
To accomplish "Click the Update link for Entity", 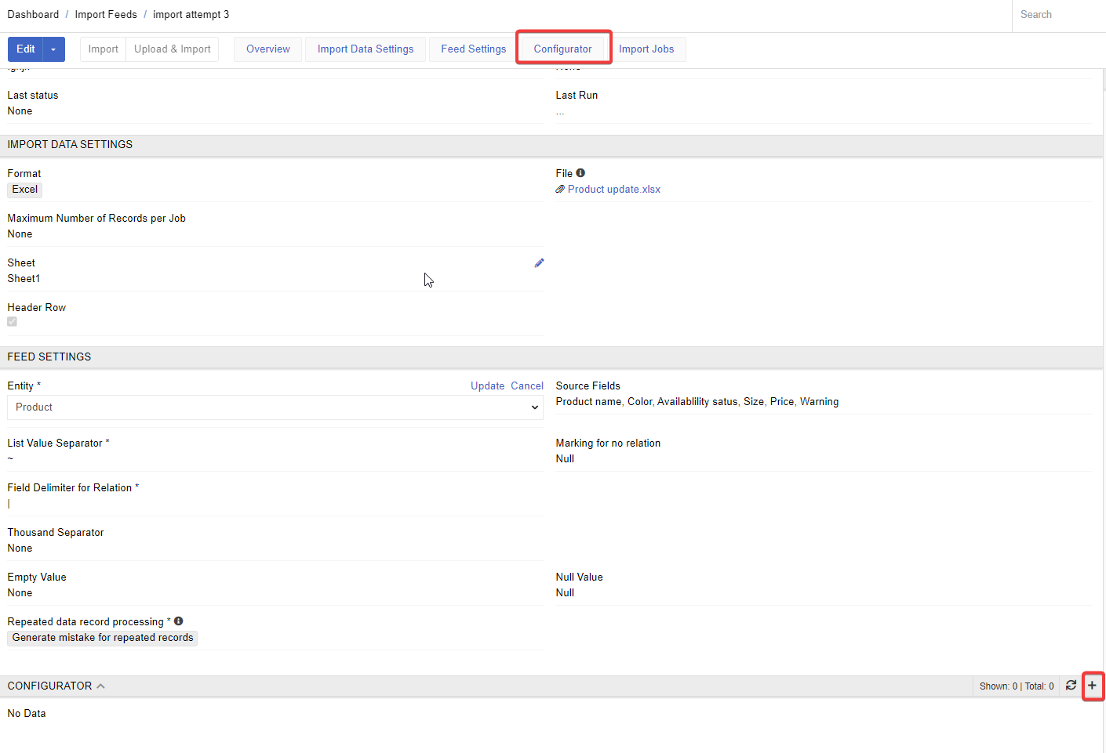I will (x=487, y=386).
